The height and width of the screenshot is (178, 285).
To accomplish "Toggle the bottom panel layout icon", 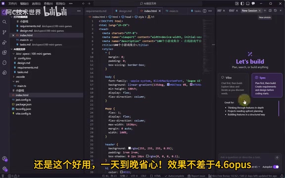I will coord(247,3).
